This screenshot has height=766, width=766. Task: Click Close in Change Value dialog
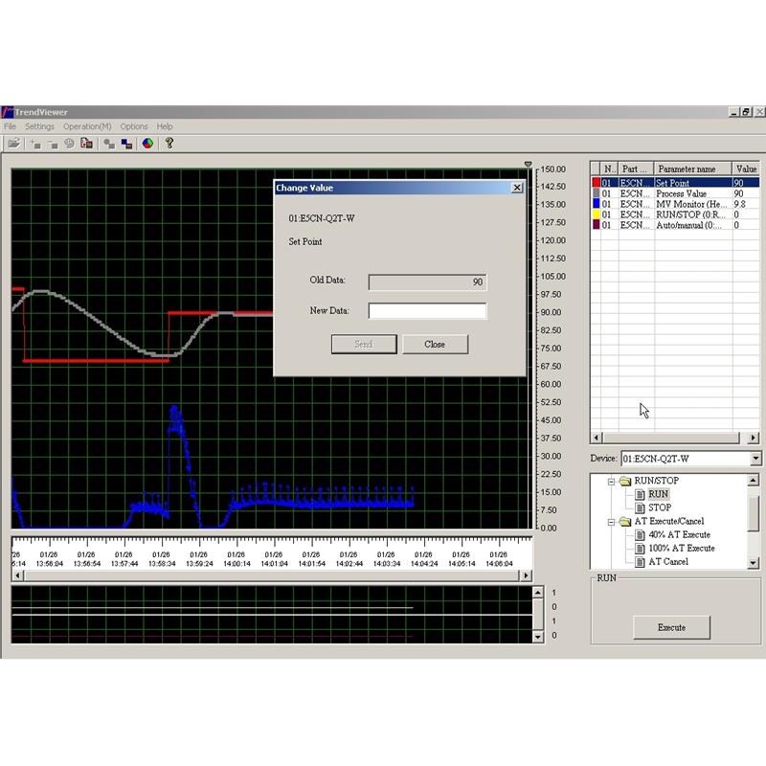coord(435,344)
